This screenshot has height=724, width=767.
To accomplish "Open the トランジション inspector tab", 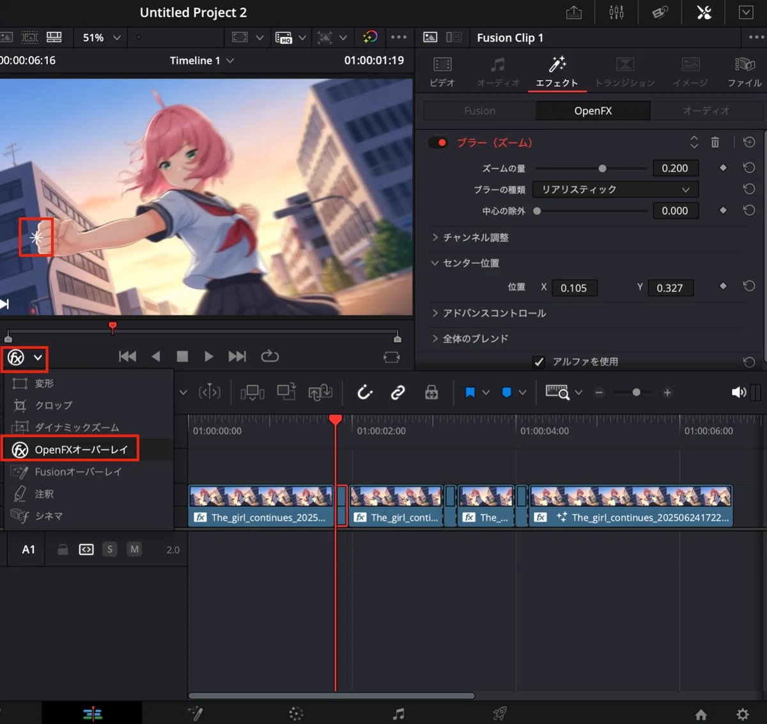I will pos(624,72).
